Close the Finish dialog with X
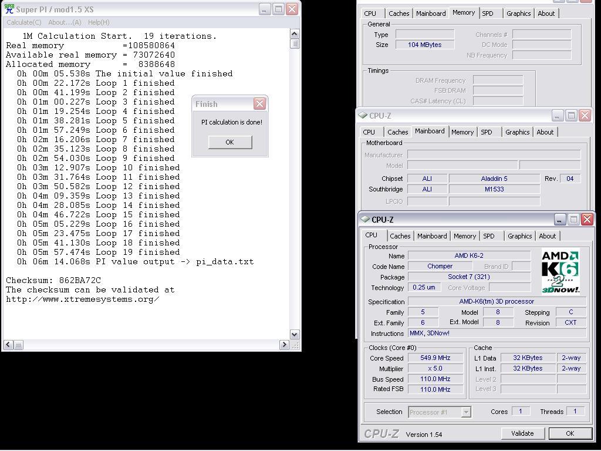This screenshot has height=451, width=601. coord(259,103)
